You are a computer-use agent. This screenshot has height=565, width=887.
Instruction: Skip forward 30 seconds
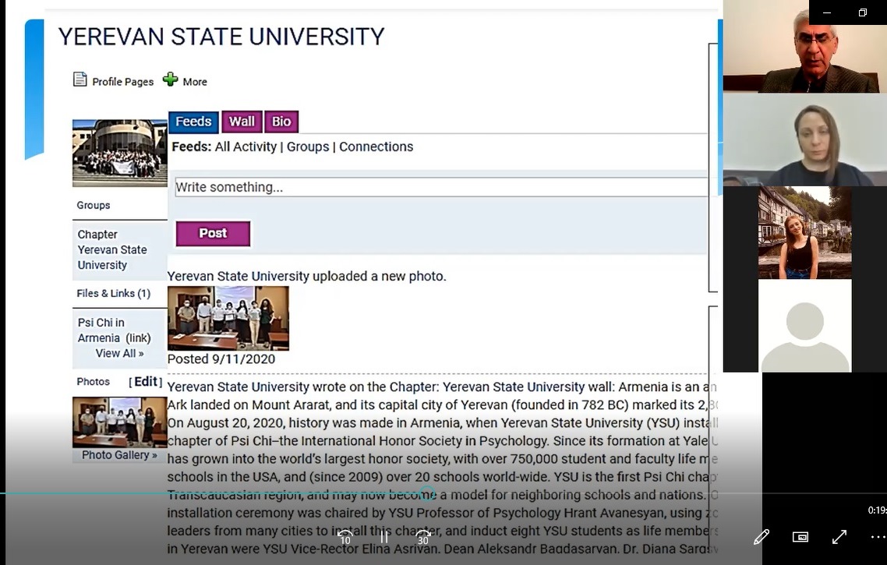pyautogui.click(x=422, y=537)
